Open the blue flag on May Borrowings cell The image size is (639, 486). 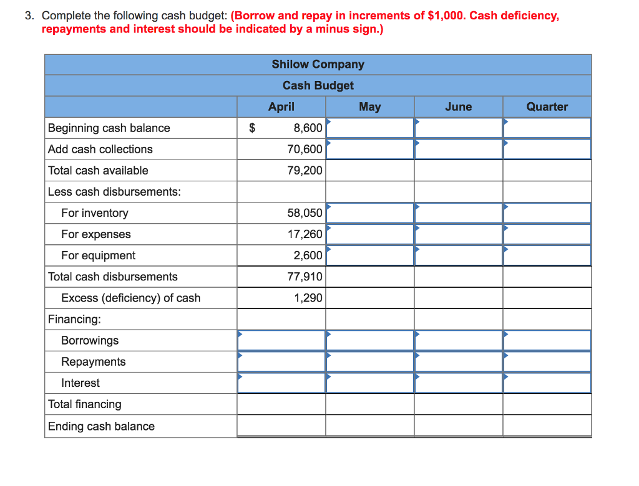pyautogui.click(x=328, y=336)
